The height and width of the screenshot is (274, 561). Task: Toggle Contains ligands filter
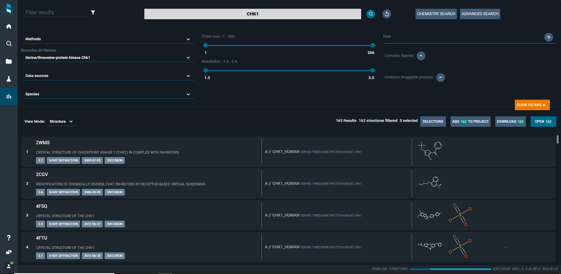(421, 56)
